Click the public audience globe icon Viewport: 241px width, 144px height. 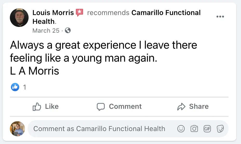[68, 31]
